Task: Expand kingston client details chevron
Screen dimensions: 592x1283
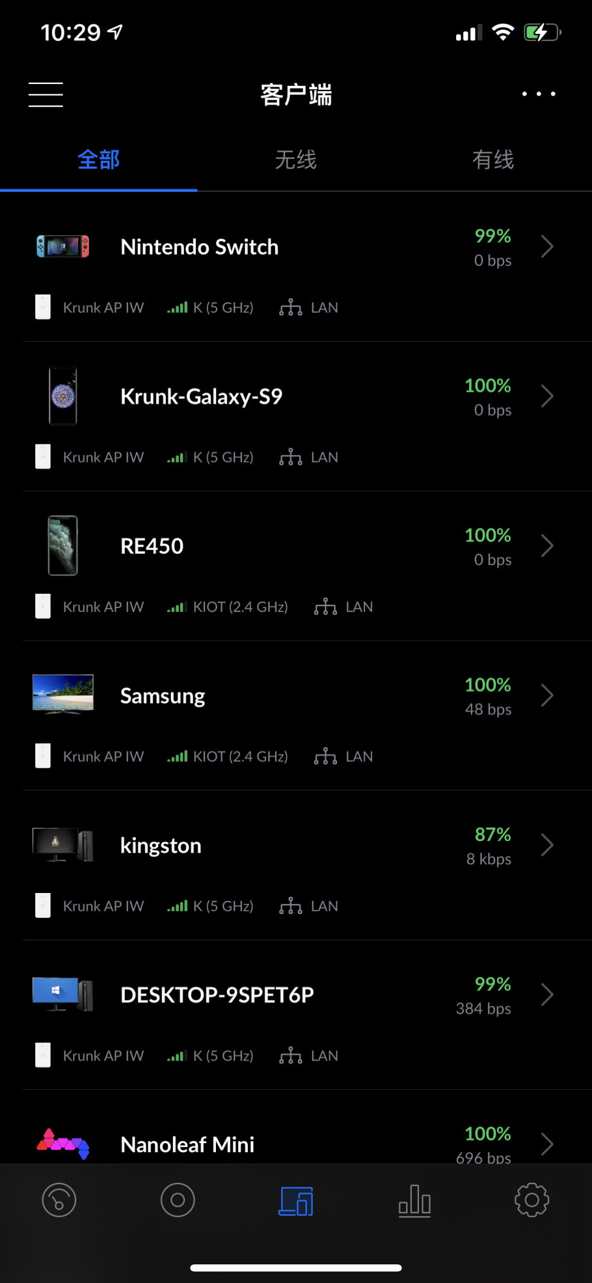Action: [547, 845]
